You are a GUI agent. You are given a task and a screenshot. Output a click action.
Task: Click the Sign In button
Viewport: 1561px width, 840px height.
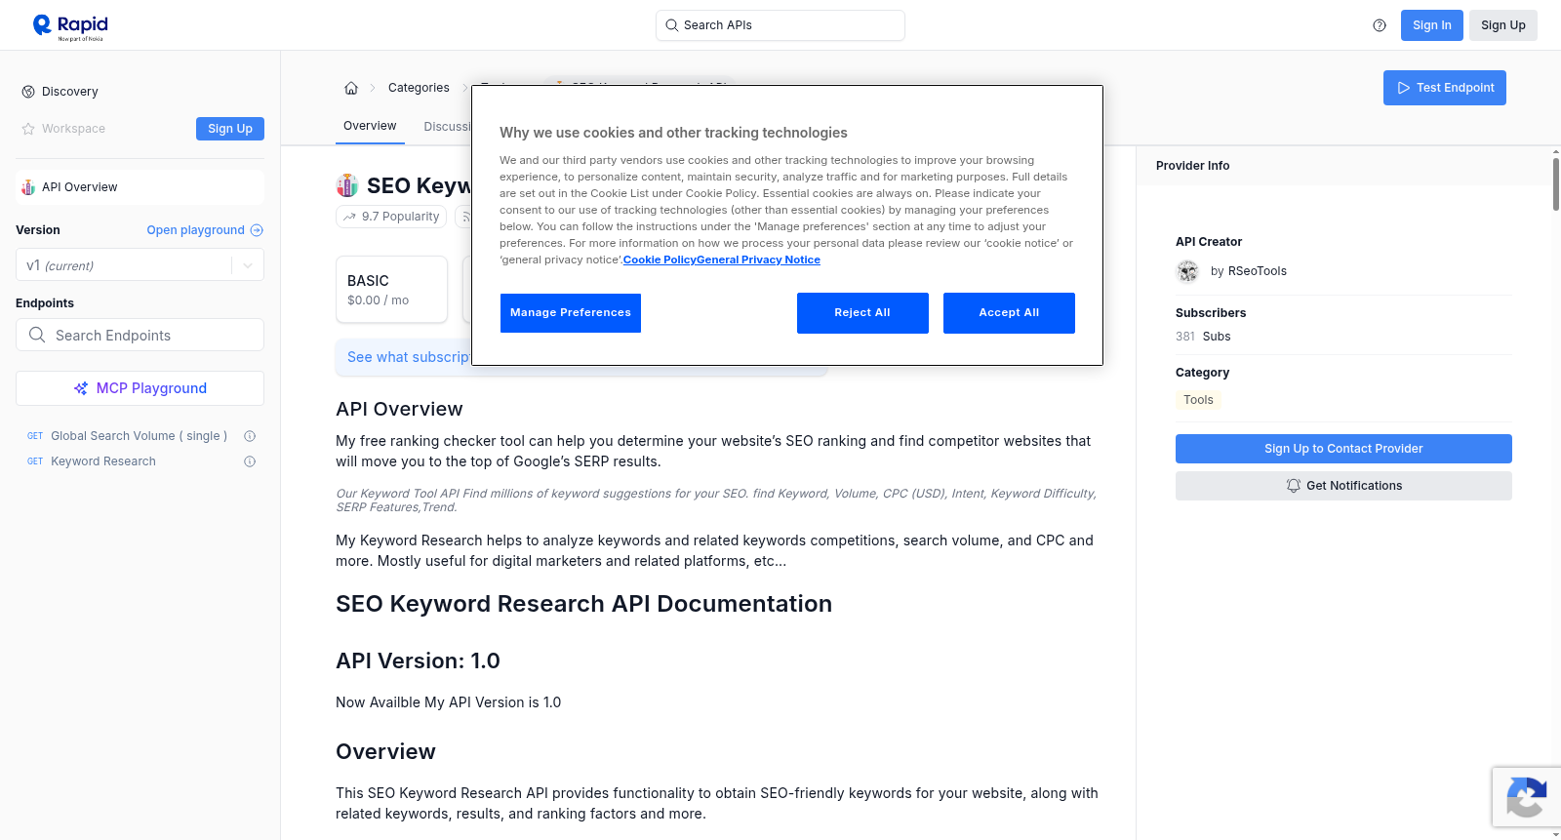click(1431, 25)
